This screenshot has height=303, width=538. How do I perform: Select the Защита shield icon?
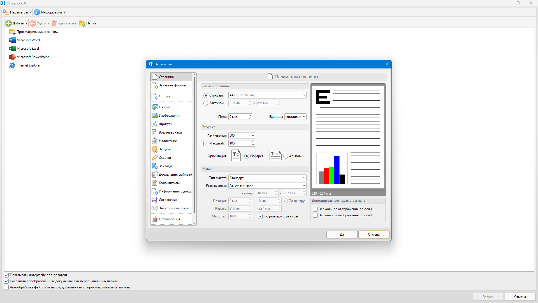(154, 149)
